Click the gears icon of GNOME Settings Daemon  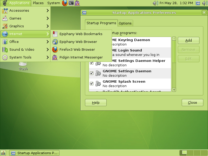coord(98,73)
